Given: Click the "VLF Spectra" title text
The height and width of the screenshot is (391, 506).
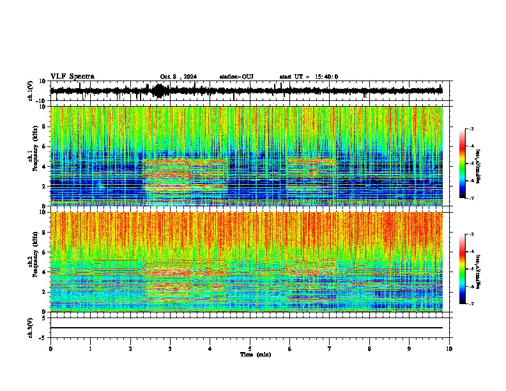Looking at the screenshot, I should point(72,77).
